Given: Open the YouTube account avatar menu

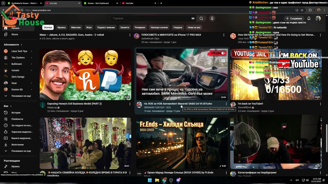Looking at the screenshot, I should (318, 18).
